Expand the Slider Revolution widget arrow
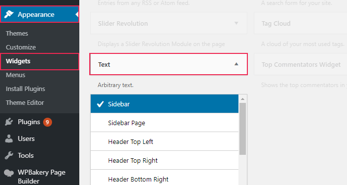Screen dimensions: 347x185 pos(236,23)
